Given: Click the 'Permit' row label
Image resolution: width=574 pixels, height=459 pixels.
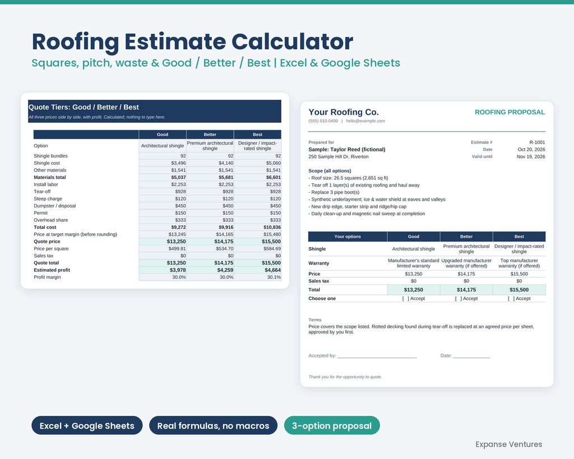Looking at the screenshot, I should pos(40,213).
